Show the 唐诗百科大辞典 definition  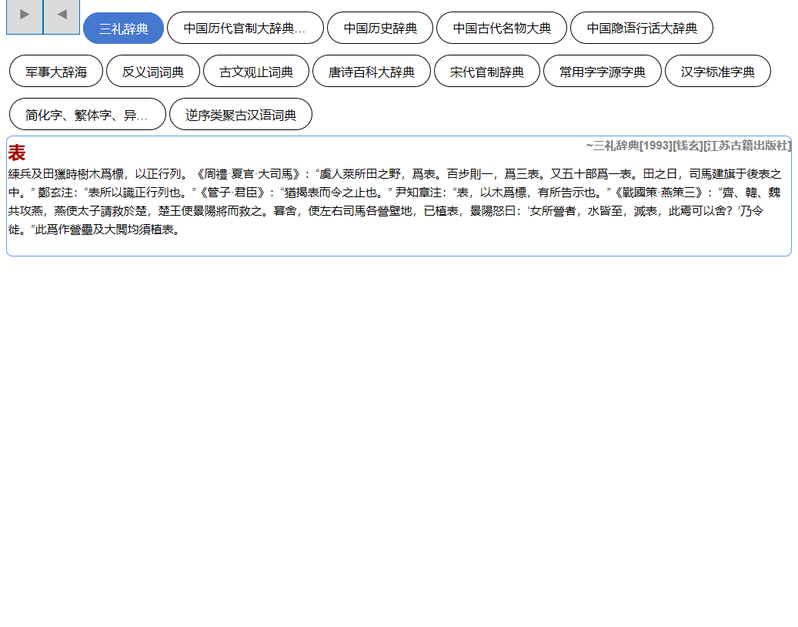click(372, 72)
